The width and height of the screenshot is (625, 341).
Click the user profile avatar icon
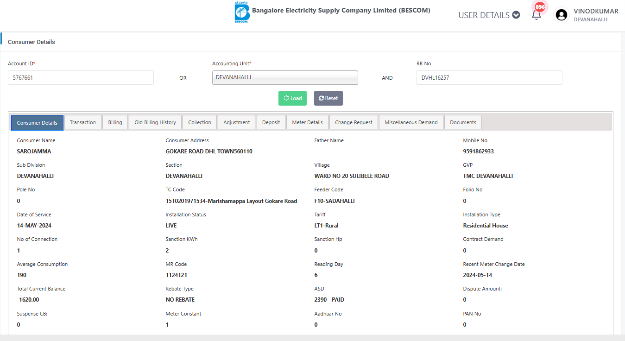point(562,15)
